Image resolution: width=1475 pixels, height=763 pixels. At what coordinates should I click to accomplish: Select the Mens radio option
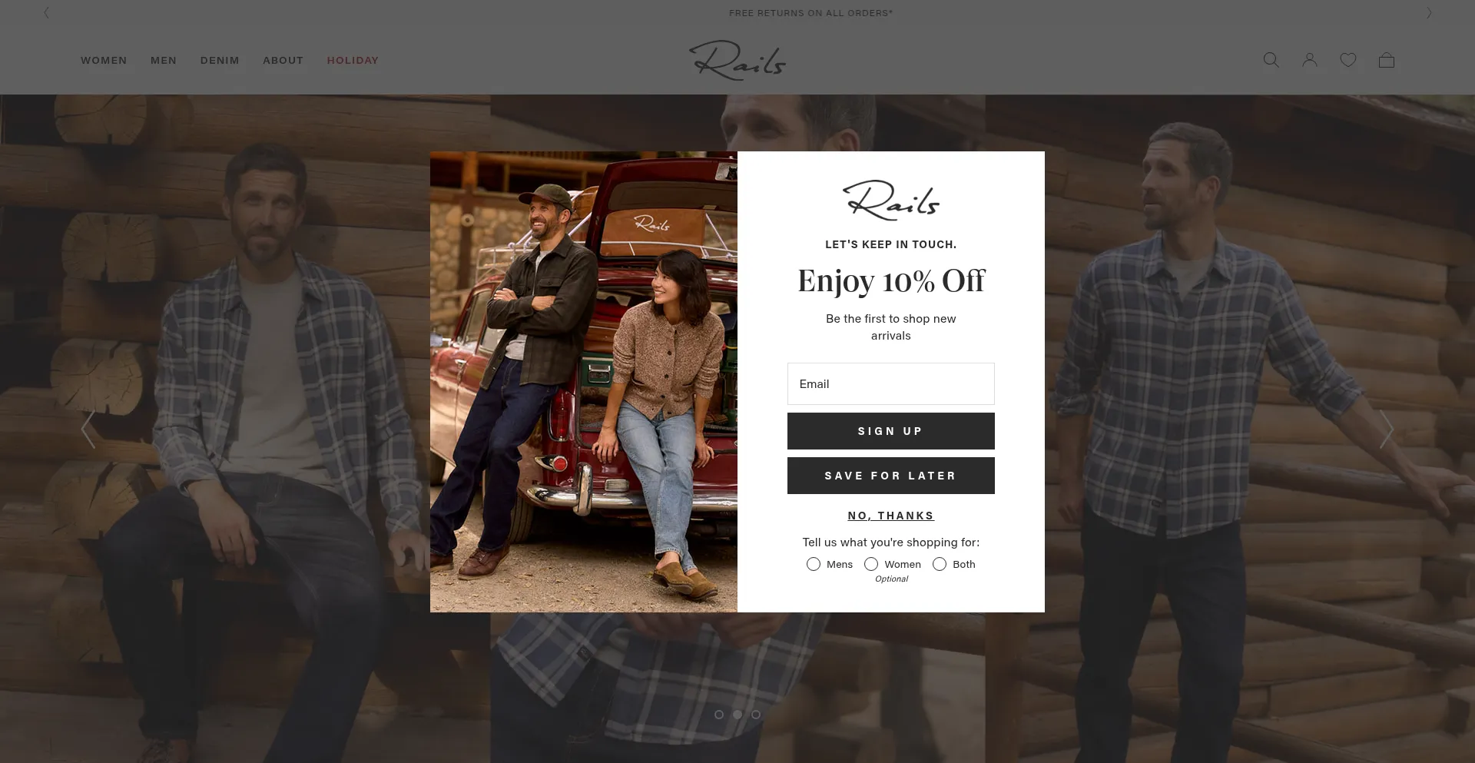click(x=814, y=564)
